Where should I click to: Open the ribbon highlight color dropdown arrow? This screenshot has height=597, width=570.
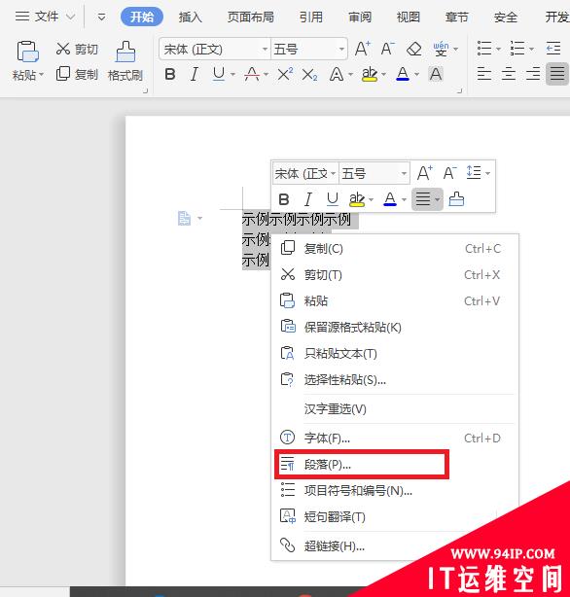(383, 74)
